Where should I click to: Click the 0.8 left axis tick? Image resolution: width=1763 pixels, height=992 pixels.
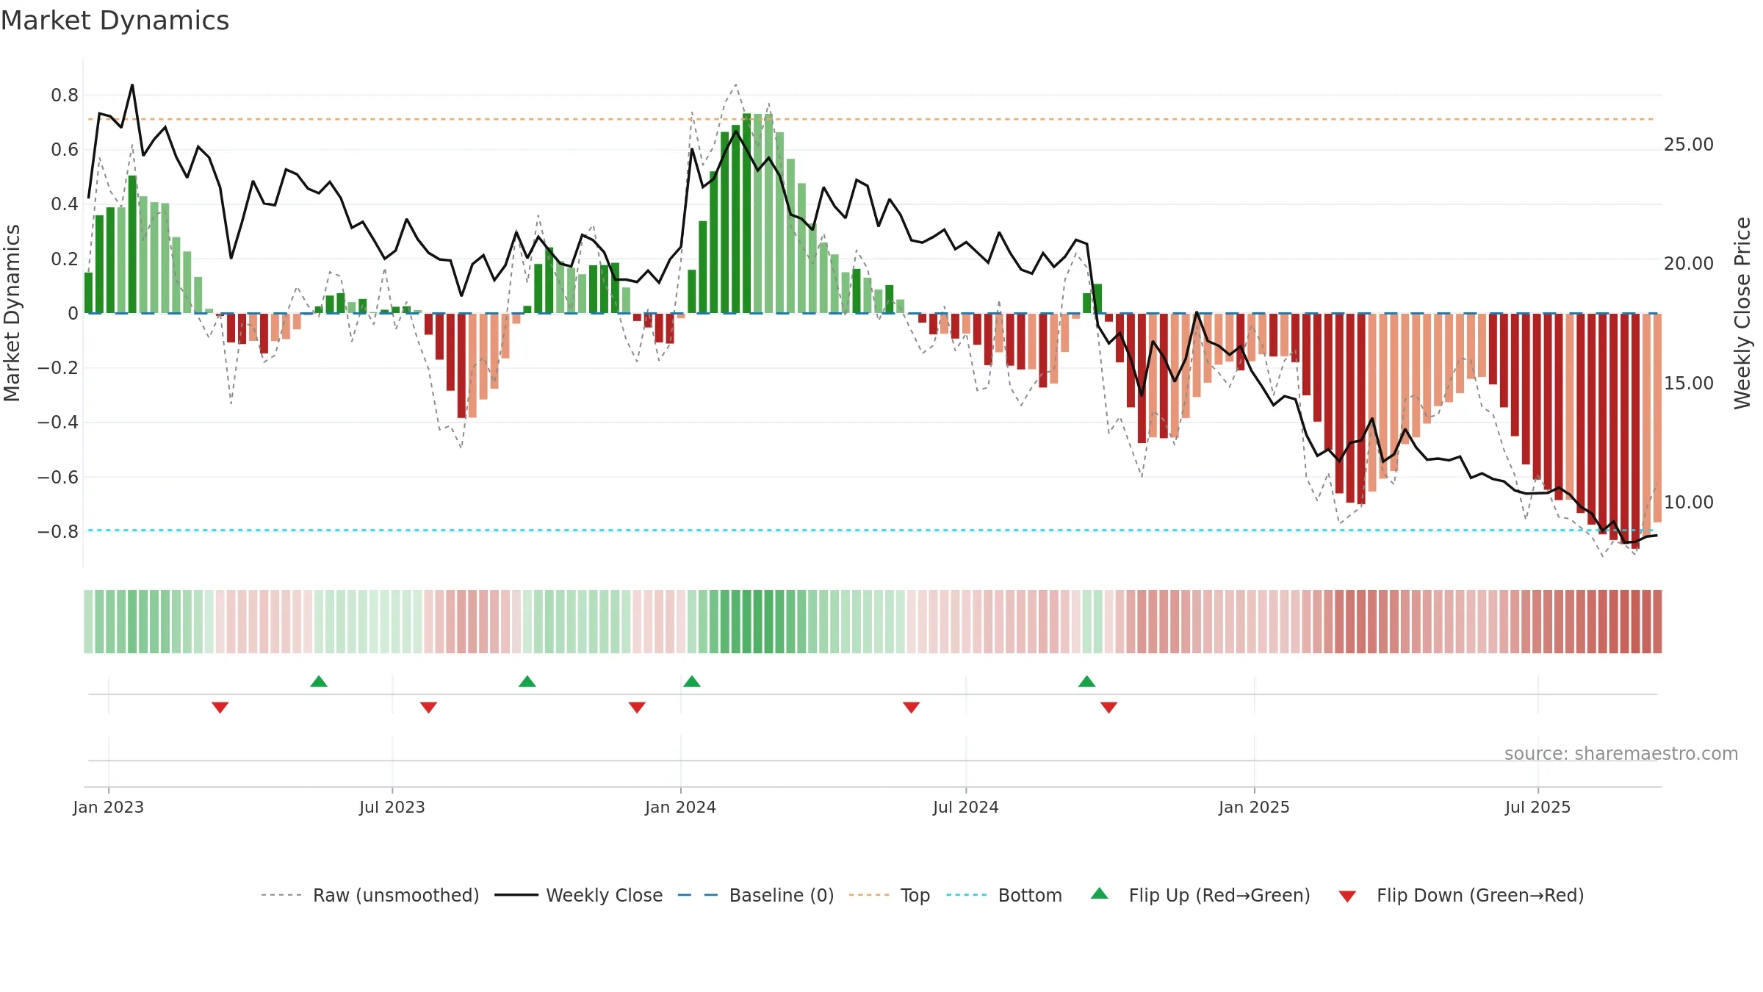tap(65, 96)
